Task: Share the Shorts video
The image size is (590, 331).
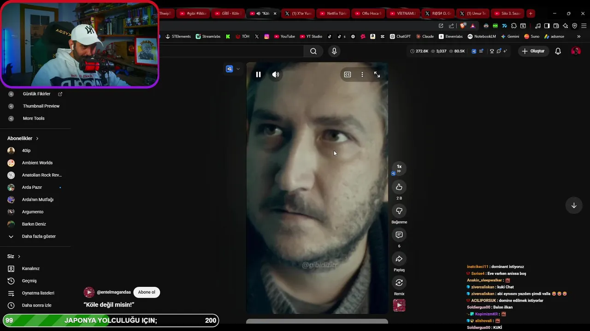Action: [399, 259]
